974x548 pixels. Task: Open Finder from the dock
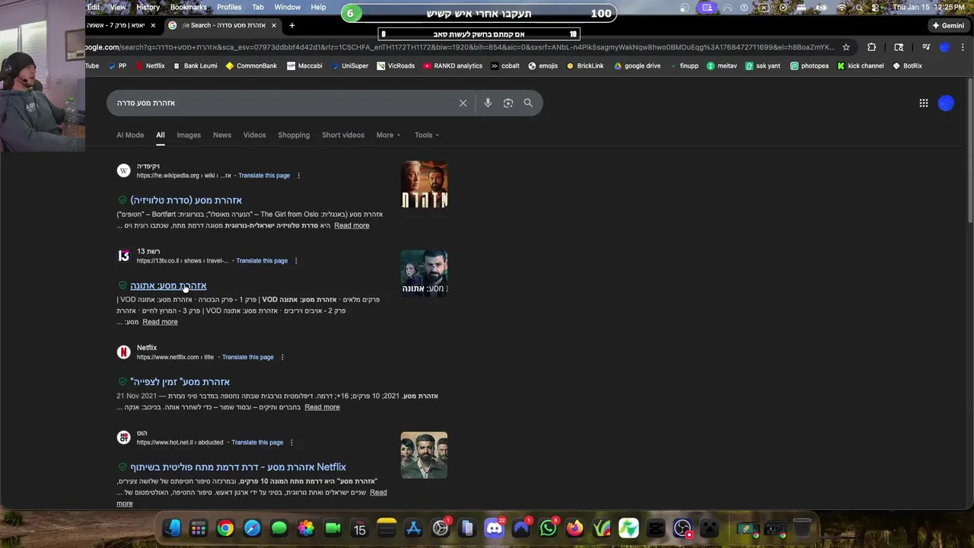[x=172, y=528]
